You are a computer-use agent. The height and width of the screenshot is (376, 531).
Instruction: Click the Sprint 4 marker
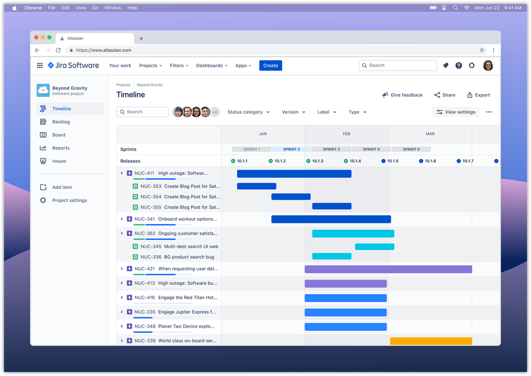coord(372,149)
